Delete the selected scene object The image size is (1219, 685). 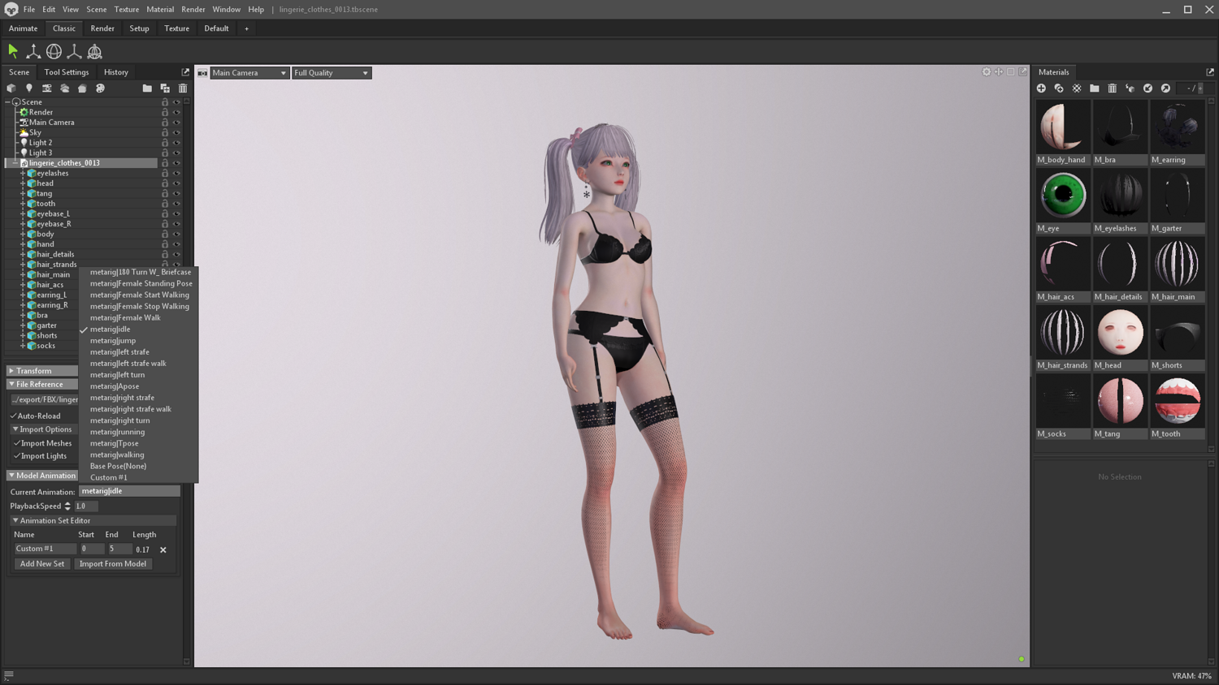pos(183,88)
